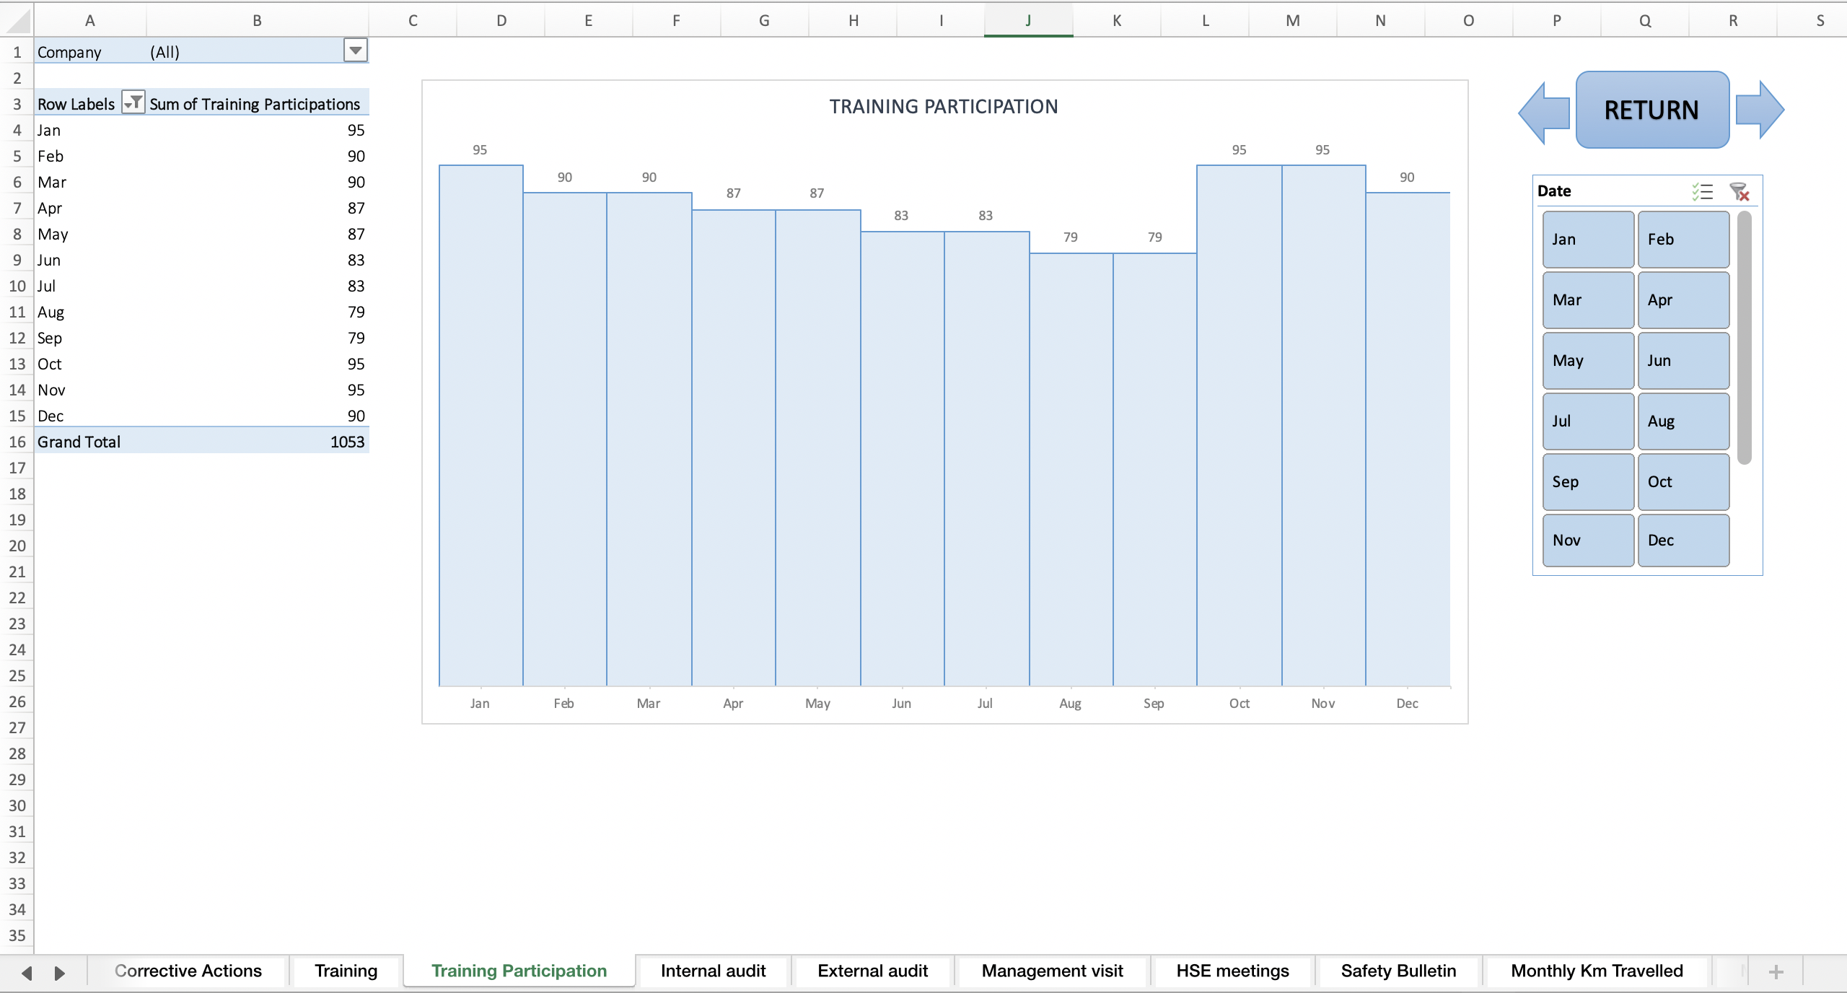Screen dimensions: 1847x993
Task: Add a new worksheet with the plus icon
Action: 1776,971
